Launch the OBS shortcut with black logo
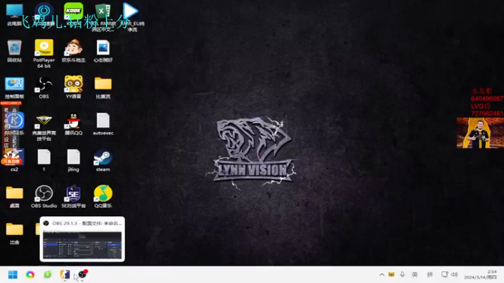This screenshot has height=283, width=504. [44, 87]
